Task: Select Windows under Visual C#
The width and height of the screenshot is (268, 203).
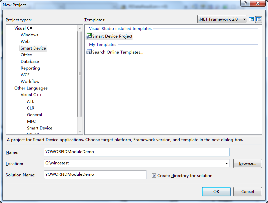Action: (x=29, y=35)
